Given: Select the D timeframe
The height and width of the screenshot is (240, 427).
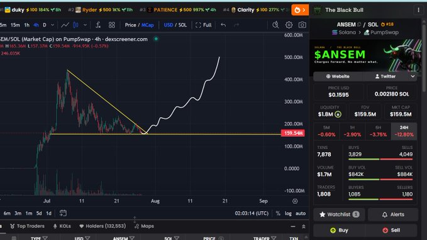Looking at the screenshot, I should pyautogui.click(x=45, y=25).
